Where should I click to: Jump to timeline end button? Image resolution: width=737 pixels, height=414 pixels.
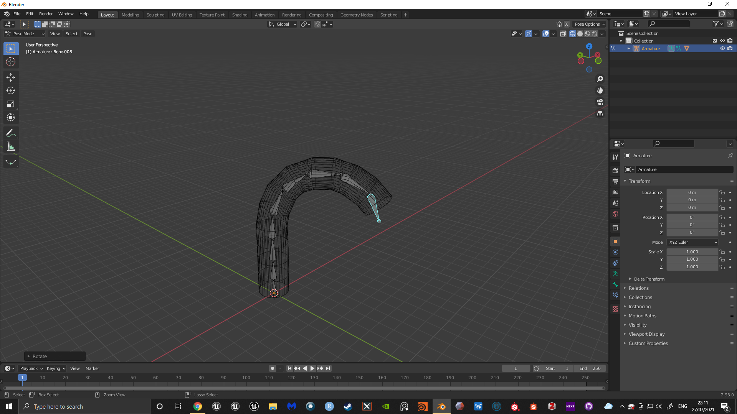coord(328,368)
